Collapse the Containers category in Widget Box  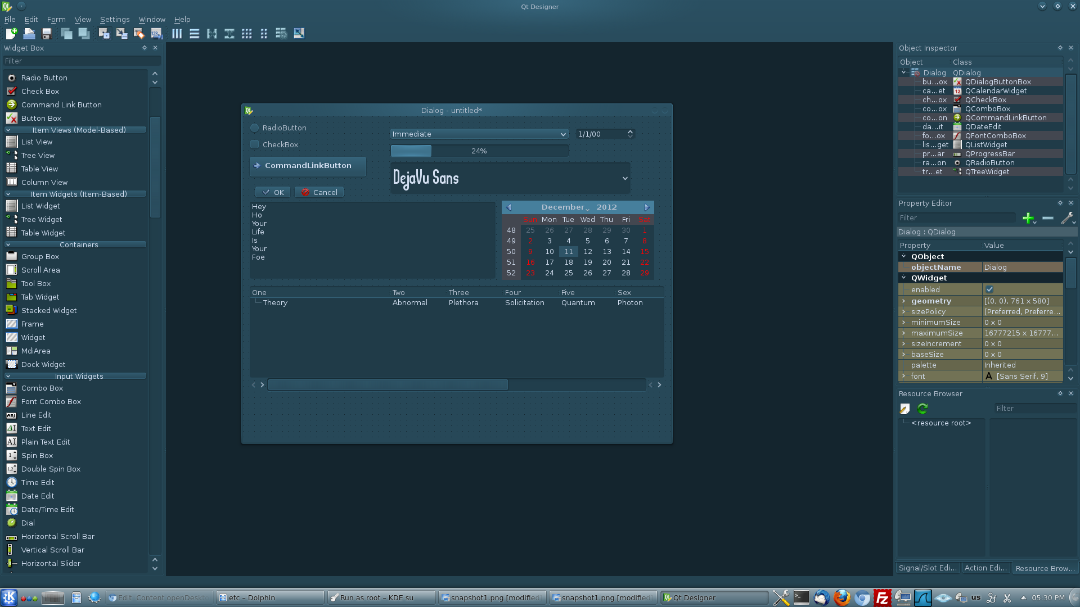[x=75, y=245]
